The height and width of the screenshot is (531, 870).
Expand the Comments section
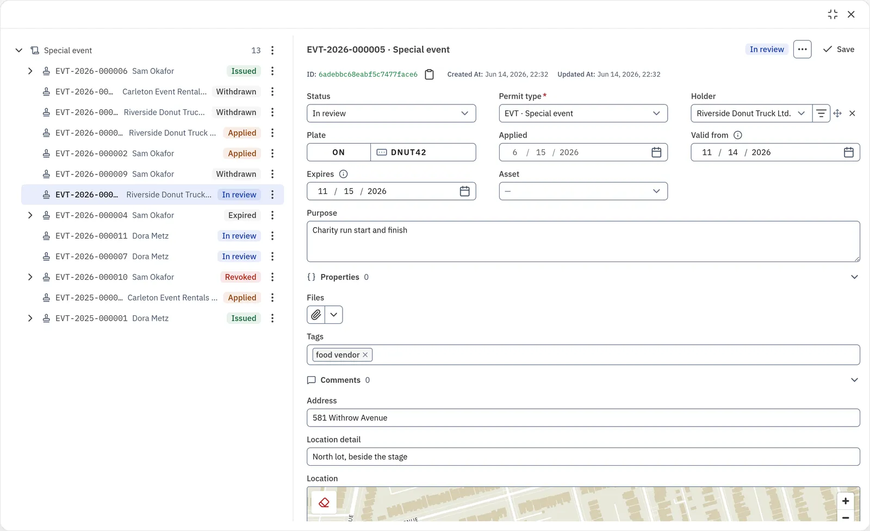point(854,380)
